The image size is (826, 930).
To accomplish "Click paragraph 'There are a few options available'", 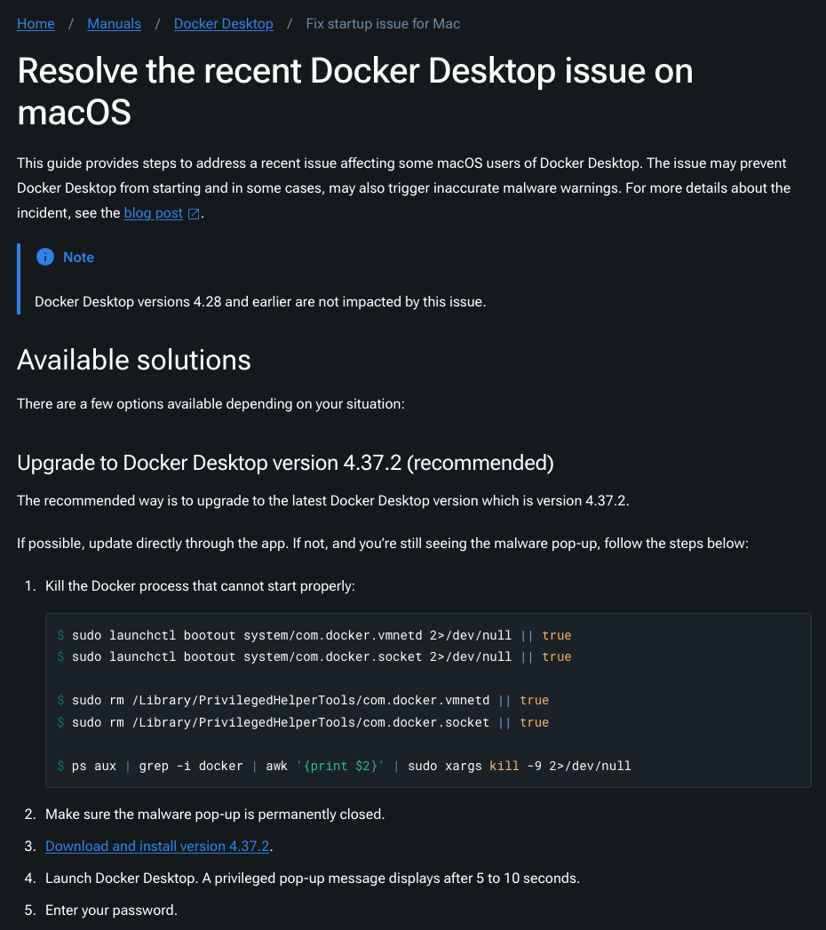I will click(211, 404).
